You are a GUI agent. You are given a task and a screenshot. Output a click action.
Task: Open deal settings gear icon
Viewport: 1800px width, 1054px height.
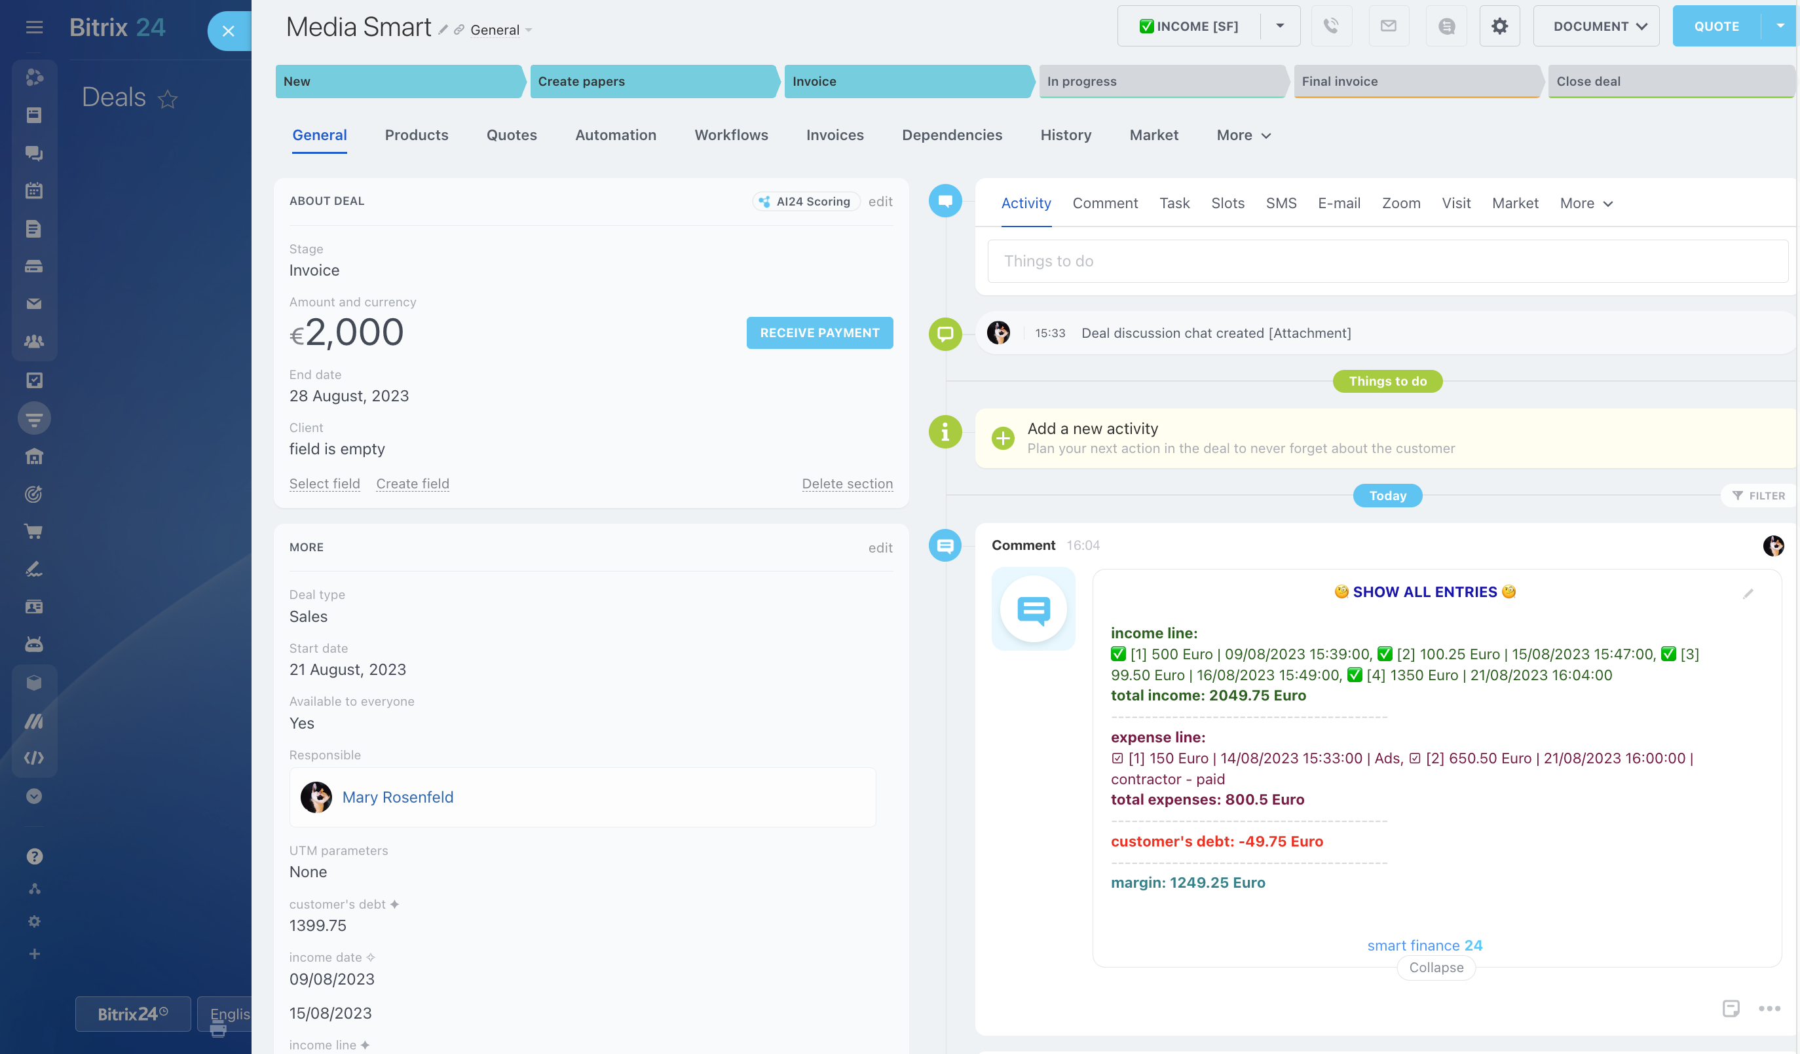pyautogui.click(x=1499, y=26)
